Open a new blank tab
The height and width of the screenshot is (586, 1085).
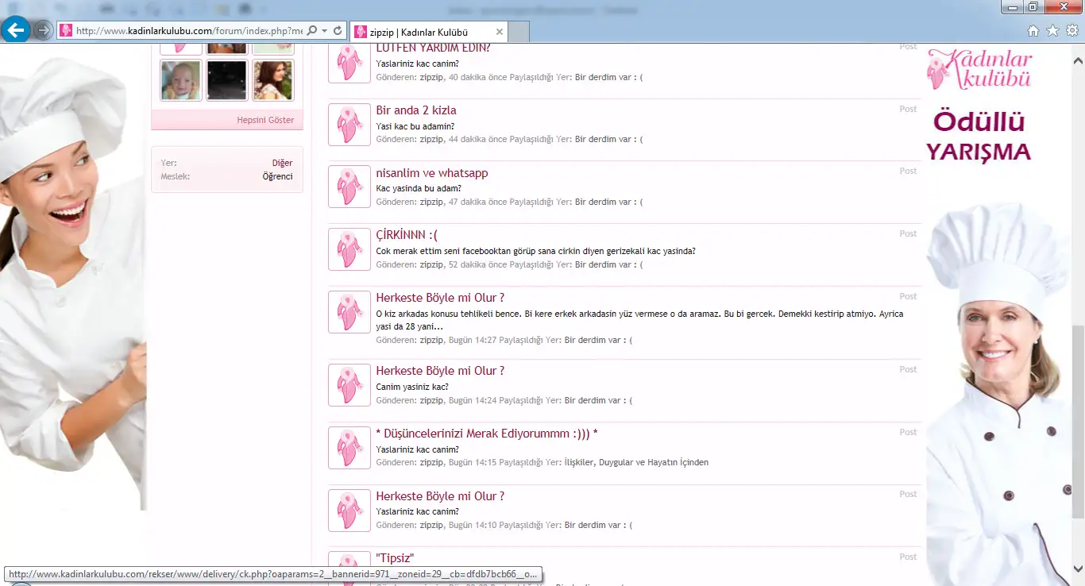519,33
